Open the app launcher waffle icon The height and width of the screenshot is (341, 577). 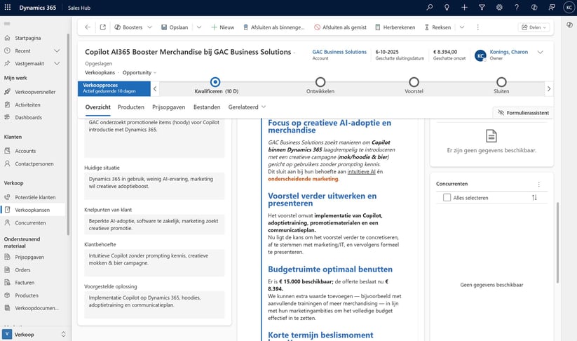click(x=7, y=7)
